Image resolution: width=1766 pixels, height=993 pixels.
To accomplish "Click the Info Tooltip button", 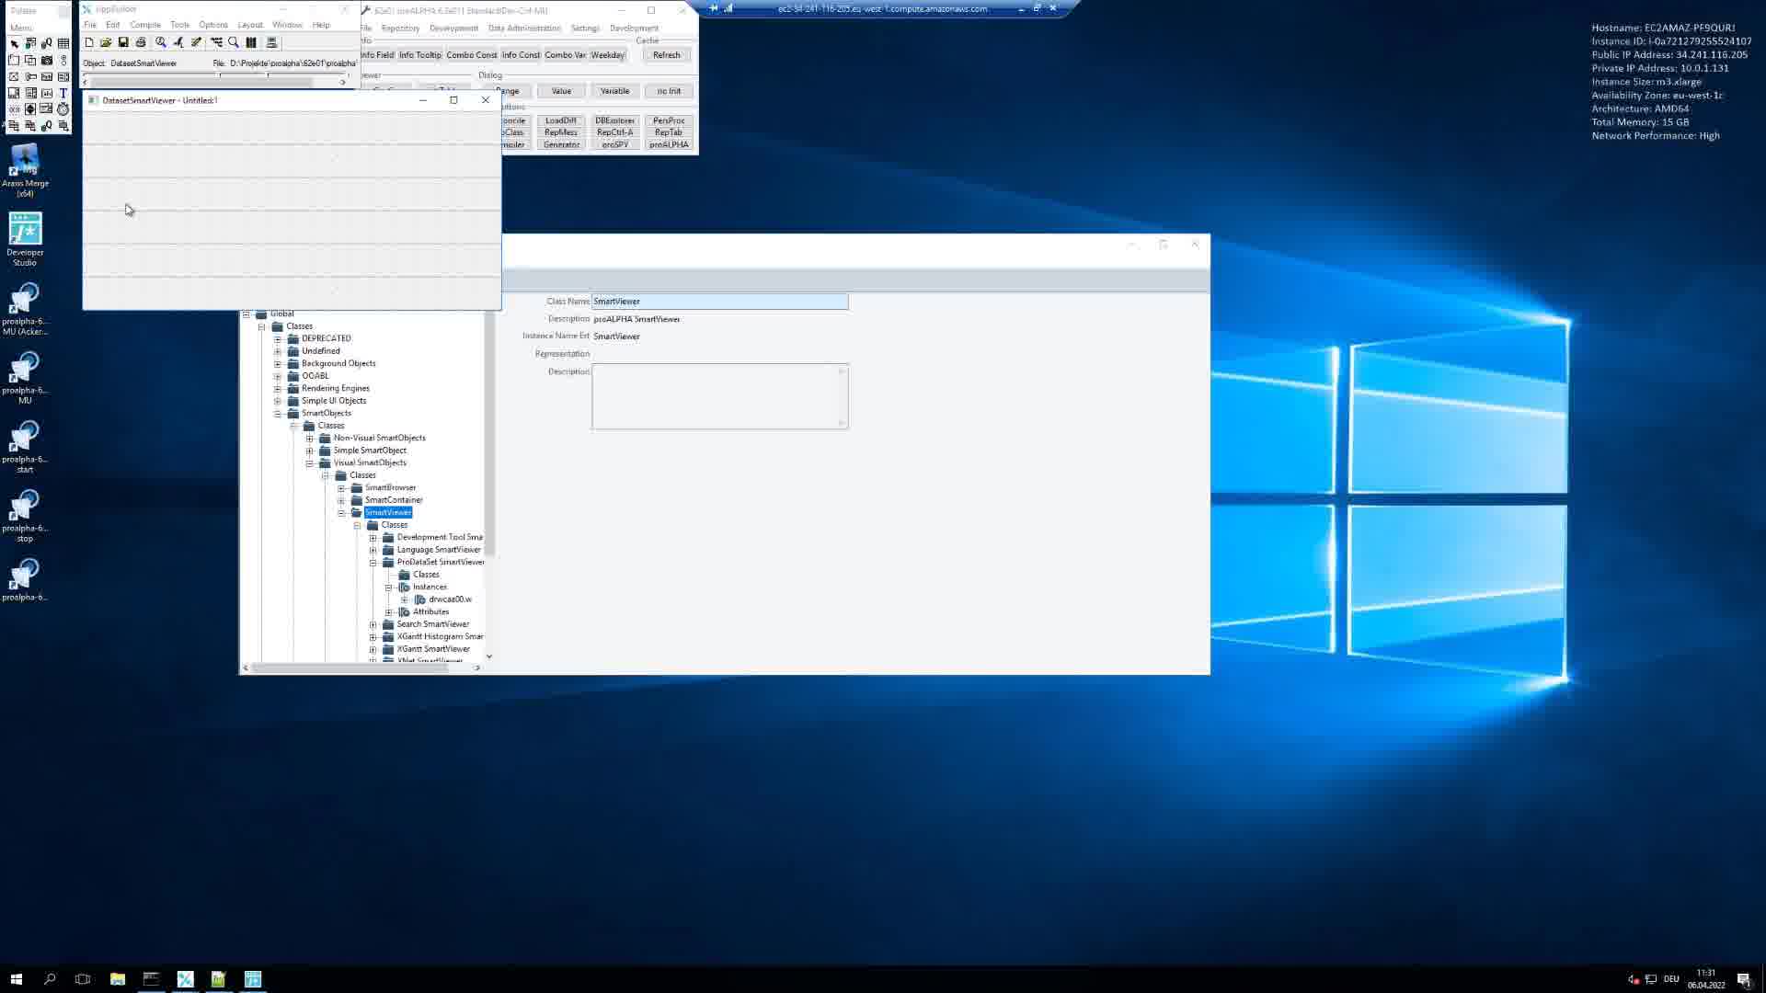I will [420, 55].
